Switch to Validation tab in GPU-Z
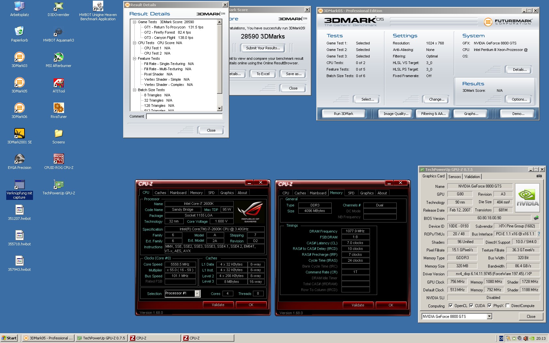Image resolution: width=549 pixels, height=343 pixels. pos(472,177)
